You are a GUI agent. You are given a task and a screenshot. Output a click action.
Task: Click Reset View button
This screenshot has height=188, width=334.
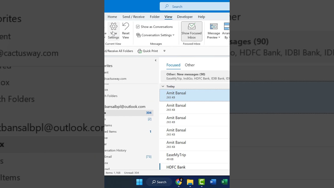[126, 31]
